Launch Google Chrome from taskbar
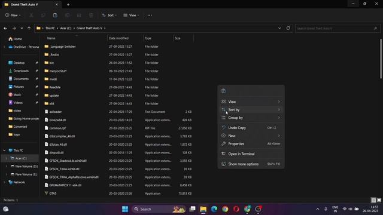Viewport: 383px width, 215px height. [225, 209]
